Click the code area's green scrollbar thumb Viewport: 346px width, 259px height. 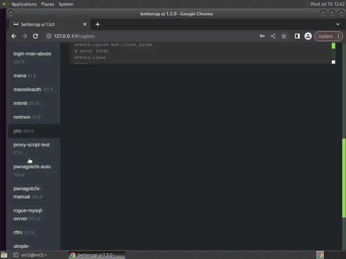tap(333, 46)
